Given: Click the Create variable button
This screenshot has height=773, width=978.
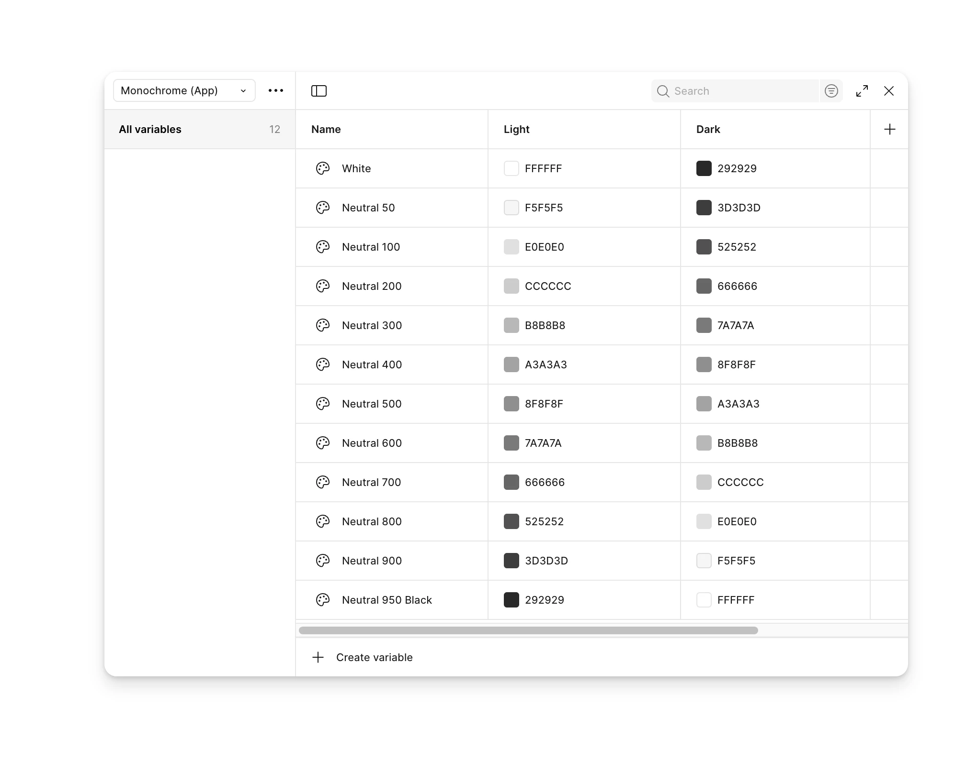Looking at the screenshot, I should 375,657.
